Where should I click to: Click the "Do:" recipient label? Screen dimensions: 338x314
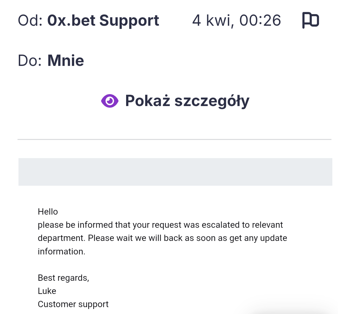click(30, 61)
